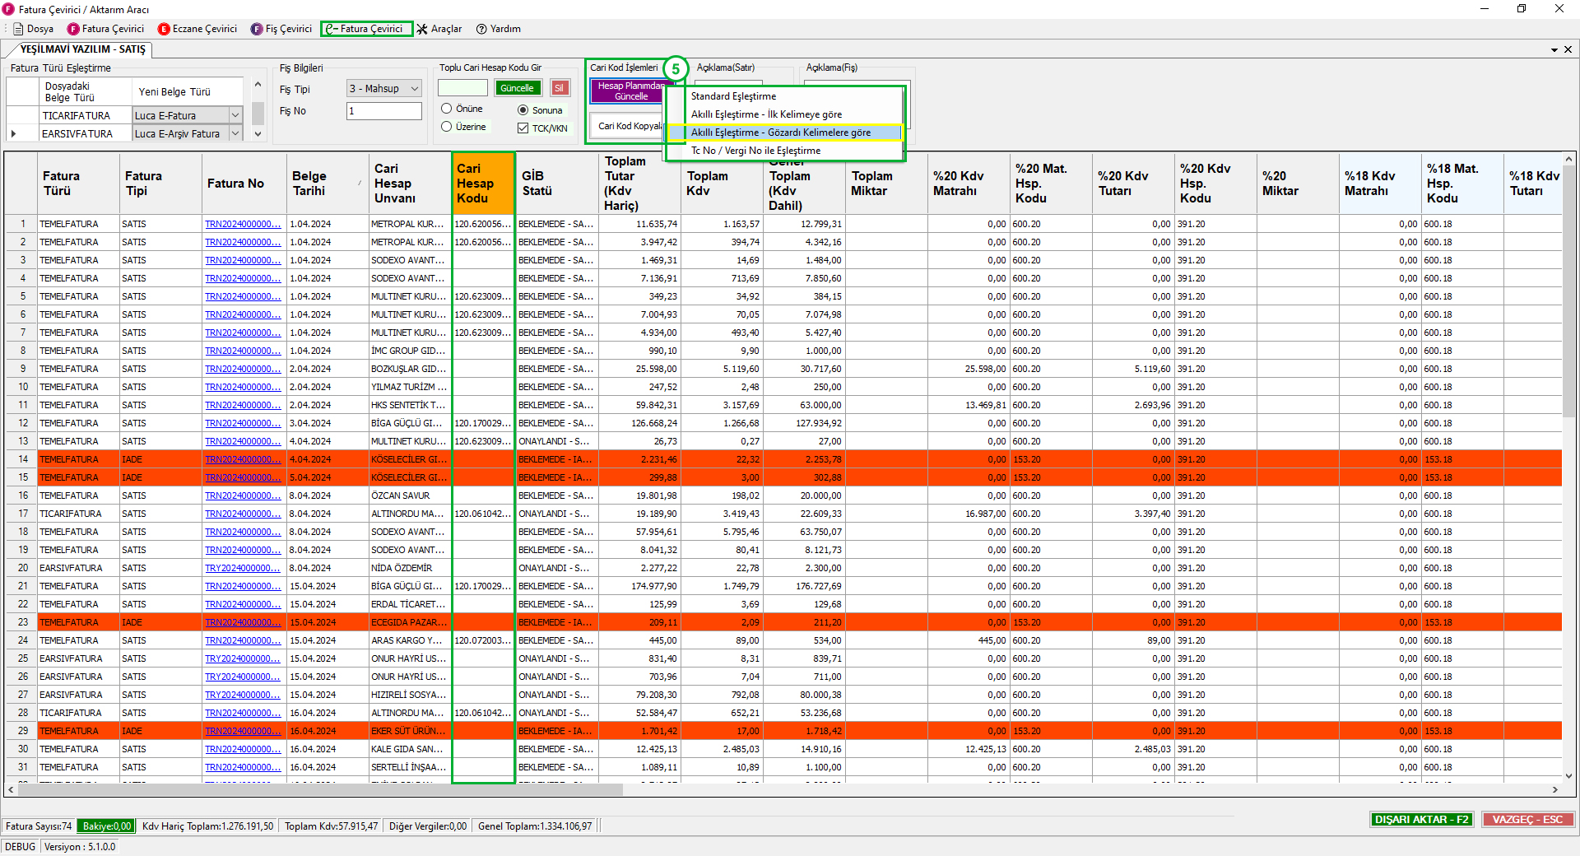
Task: Open the Dosya menu with document icon
Action: (x=34, y=29)
